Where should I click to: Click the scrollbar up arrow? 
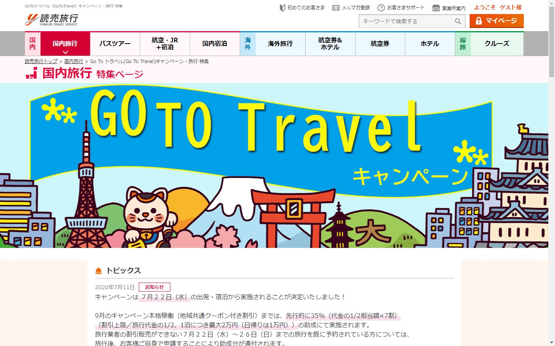(x=551, y=3)
